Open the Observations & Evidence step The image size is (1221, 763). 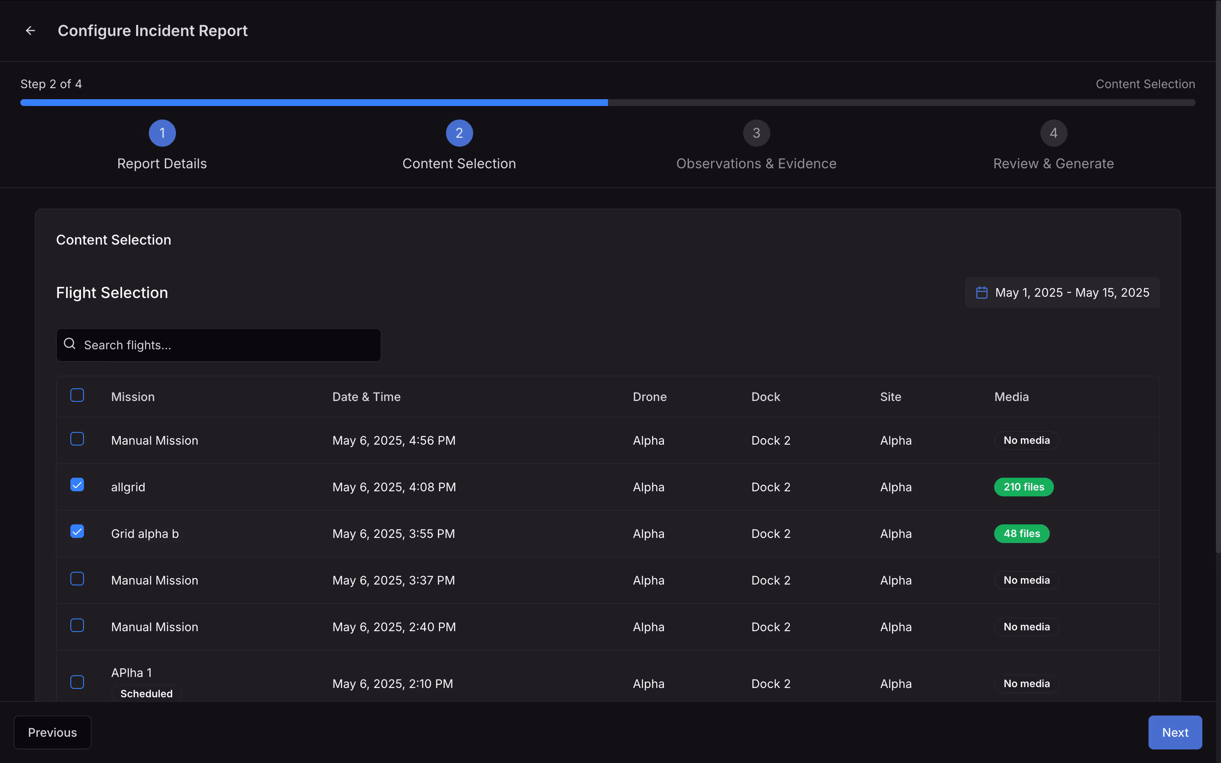(756, 164)
